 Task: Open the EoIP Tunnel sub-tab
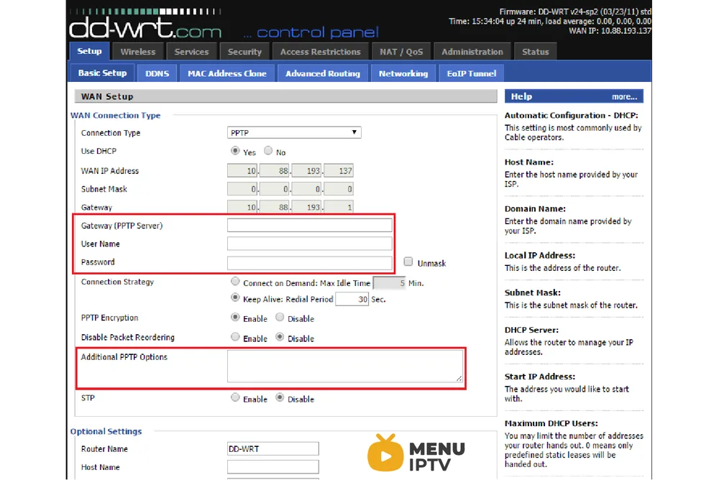[x=472, y=73]
